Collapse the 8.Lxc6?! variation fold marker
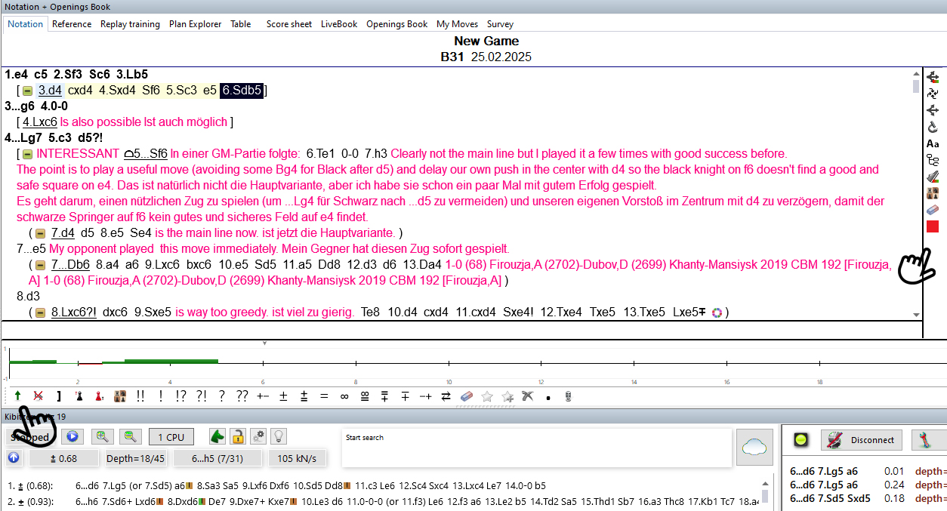 [x=41, y=312]
